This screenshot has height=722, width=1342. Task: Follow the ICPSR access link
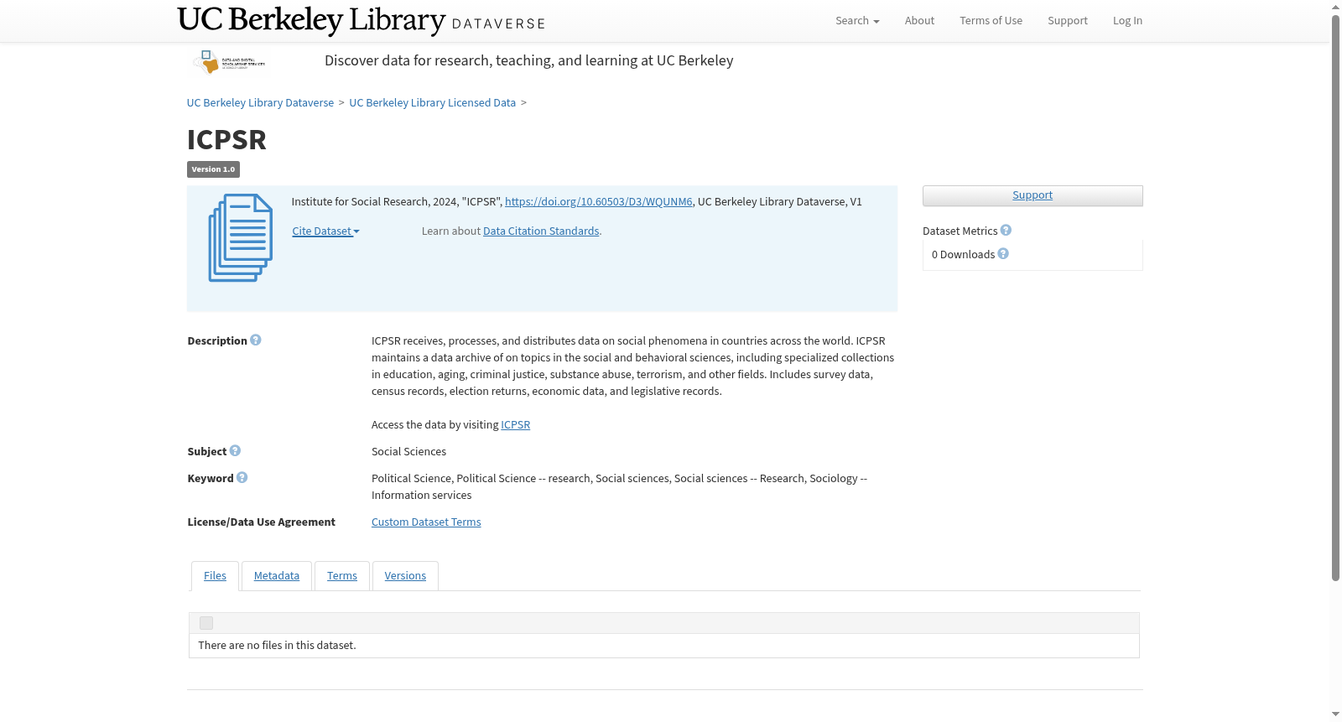click(x=516, y=425)
